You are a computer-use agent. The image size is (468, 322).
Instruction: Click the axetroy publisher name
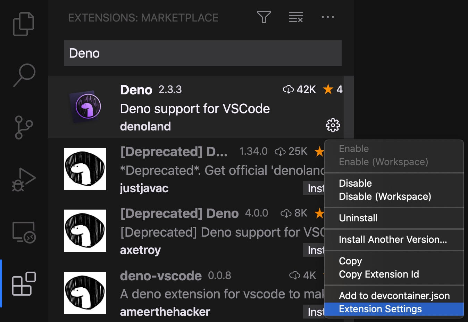coord(140,250)
